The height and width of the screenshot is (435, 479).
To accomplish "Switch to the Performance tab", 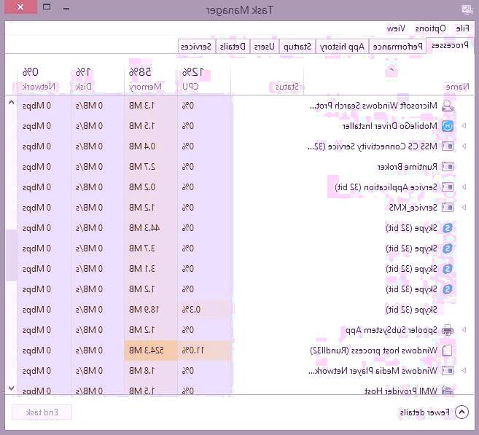I will point(399,47).
